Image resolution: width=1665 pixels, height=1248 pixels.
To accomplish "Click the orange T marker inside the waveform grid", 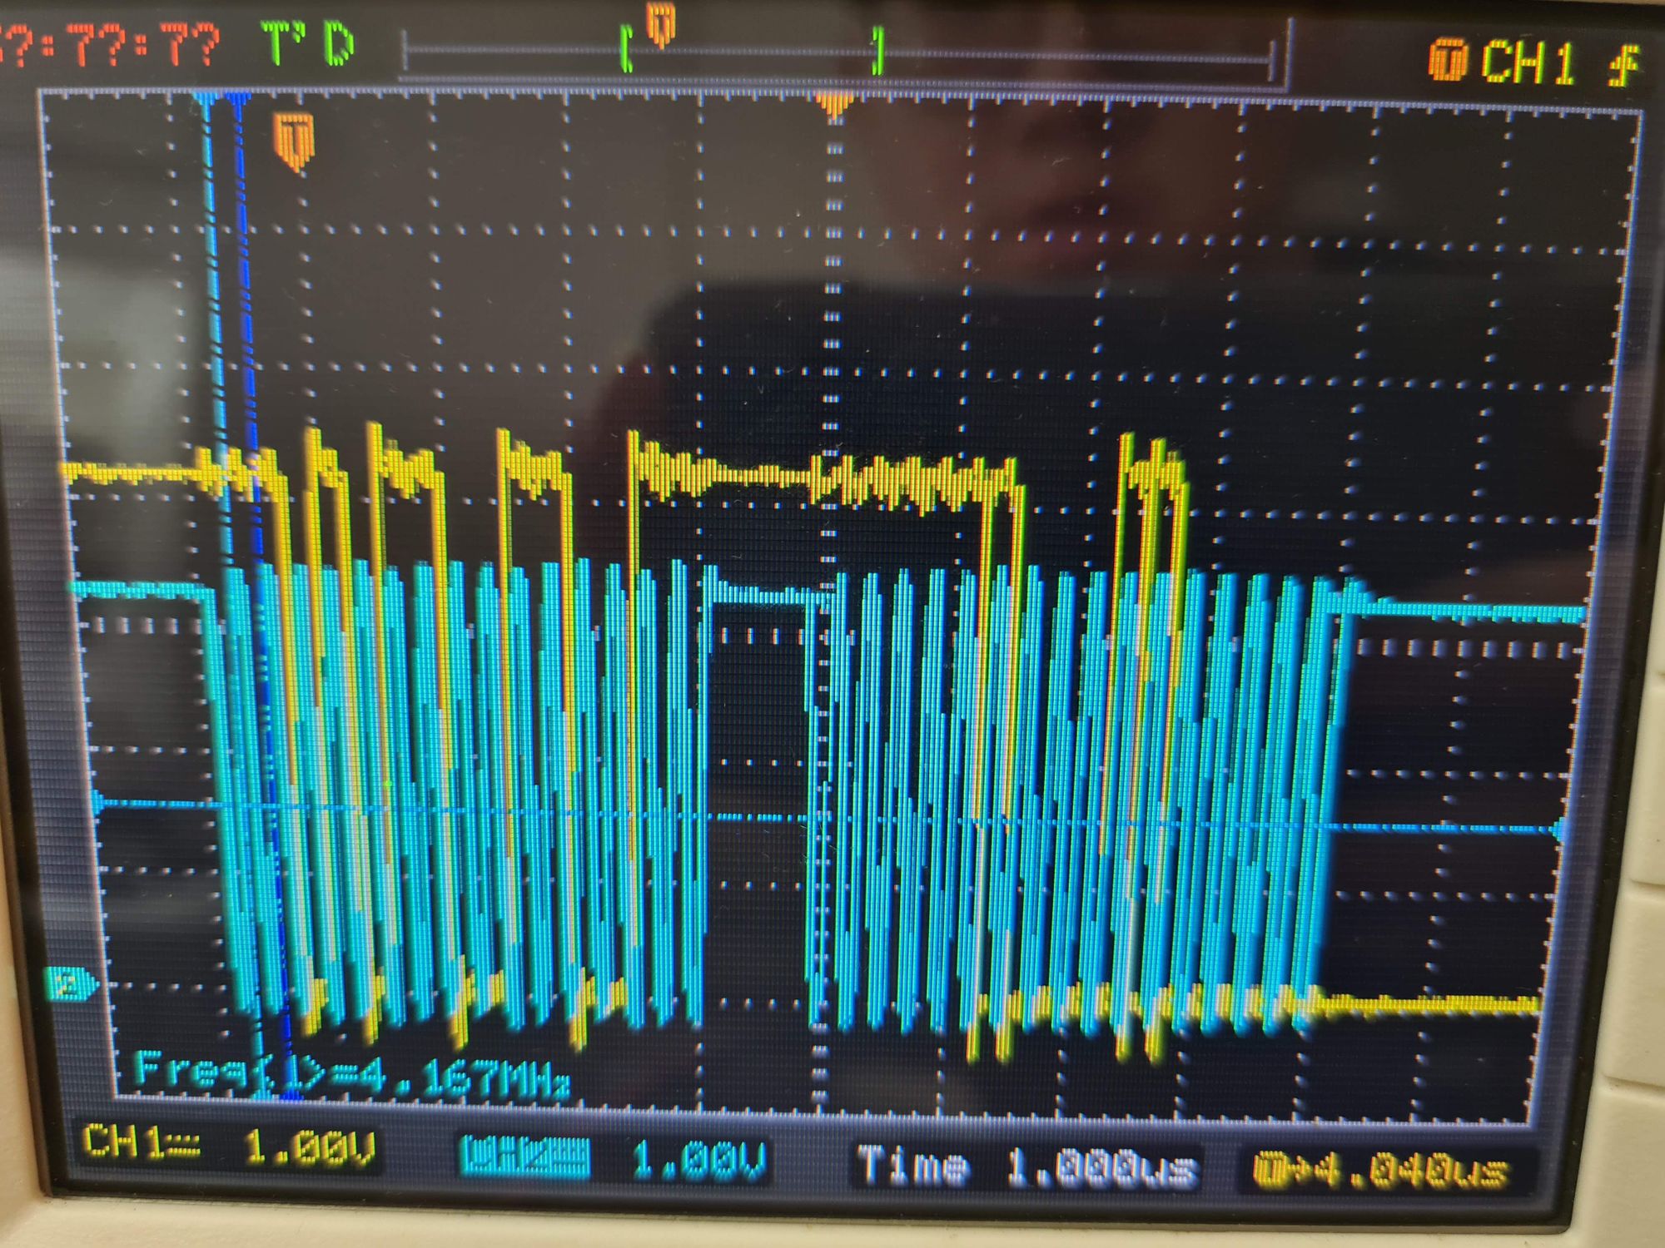I will 294,140.
